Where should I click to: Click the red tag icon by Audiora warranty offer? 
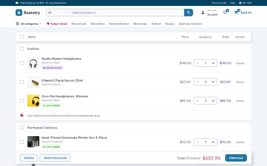22,115
